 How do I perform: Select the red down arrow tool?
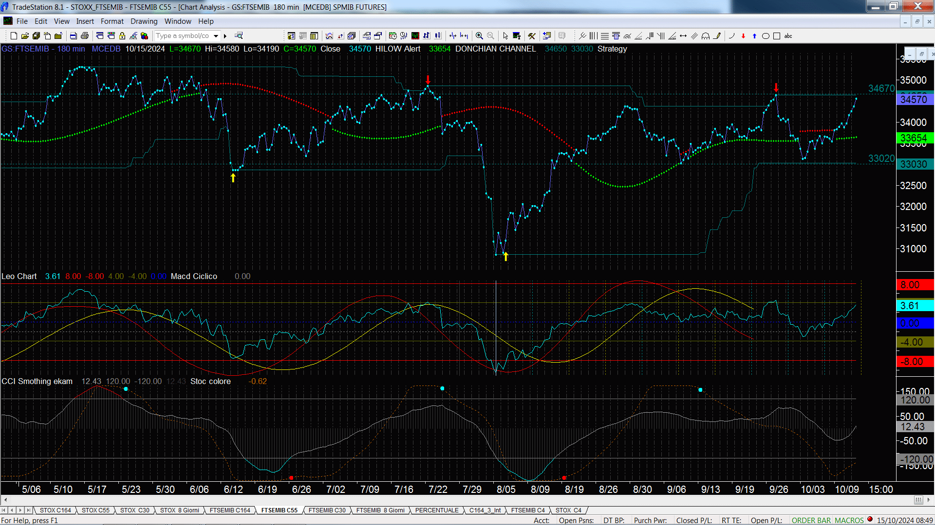pyautogui.click(x=743, y=35)
